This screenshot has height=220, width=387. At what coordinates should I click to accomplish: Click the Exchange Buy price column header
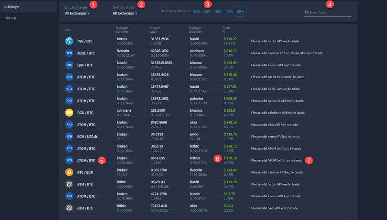[122, 30]
